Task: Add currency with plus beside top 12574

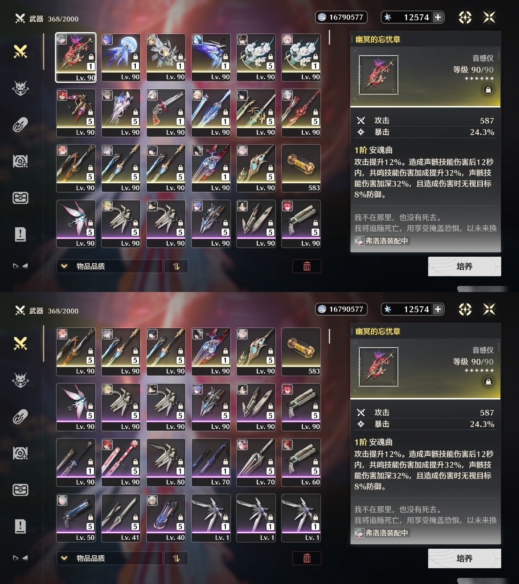Action: (438, 17)
